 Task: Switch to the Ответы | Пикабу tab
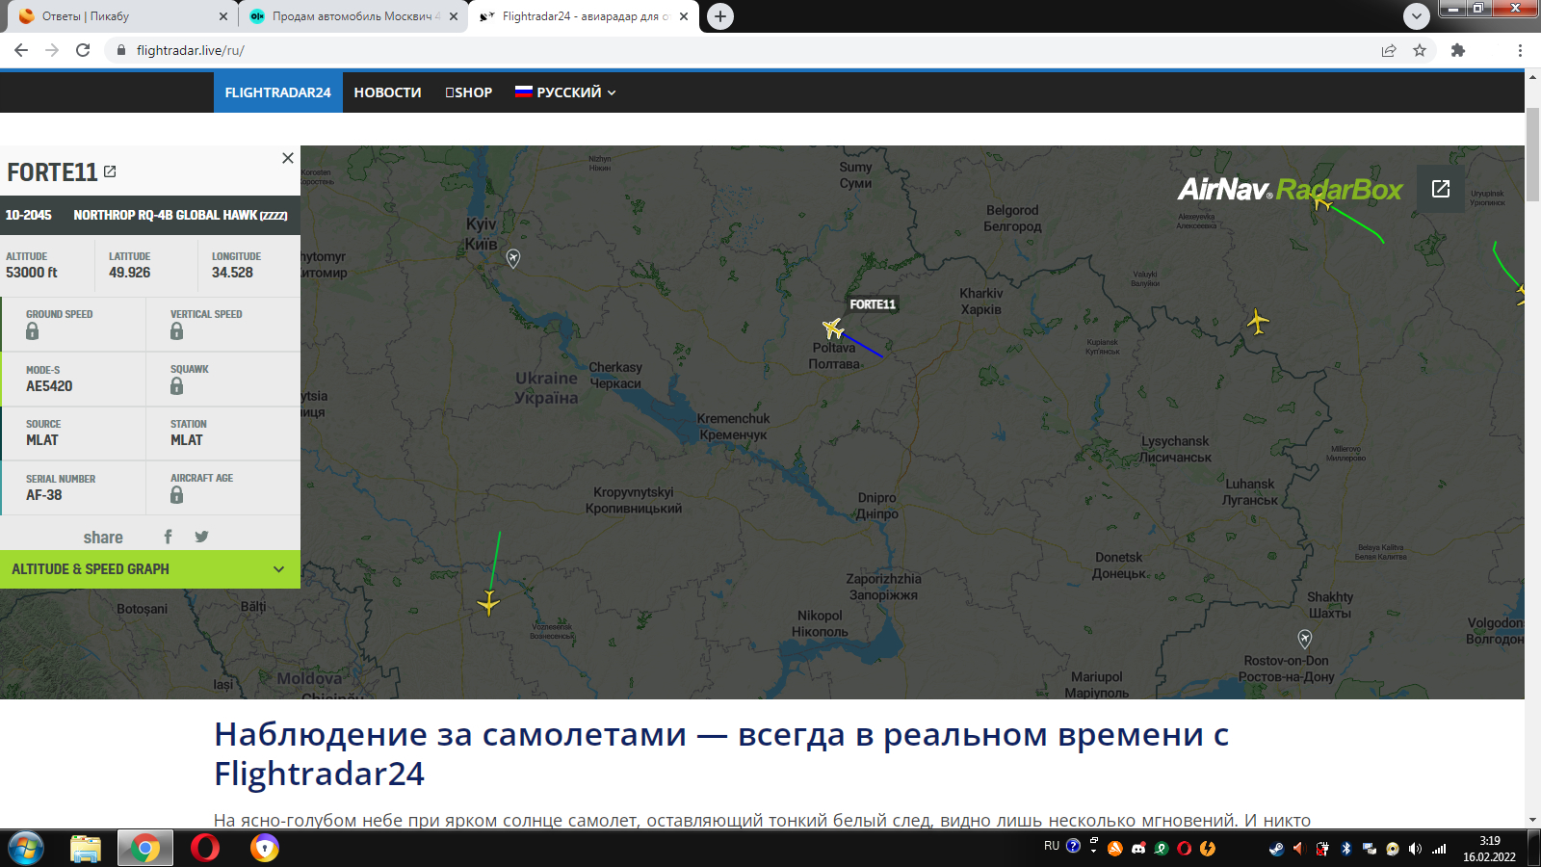tap(118, 16)
